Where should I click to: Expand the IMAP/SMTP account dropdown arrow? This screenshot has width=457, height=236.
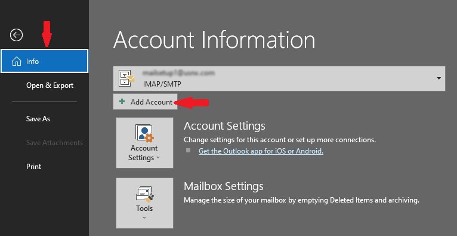[439, 78]
